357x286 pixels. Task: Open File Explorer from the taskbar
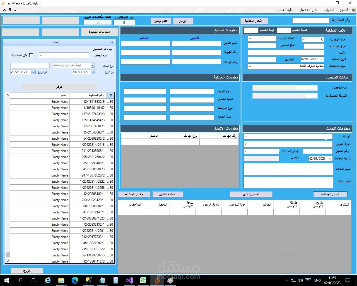[61, 280]
